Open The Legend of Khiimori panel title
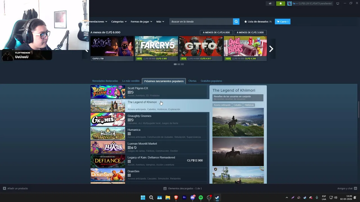The width and height of the screenshot is (360, 202). coord(234,90)
